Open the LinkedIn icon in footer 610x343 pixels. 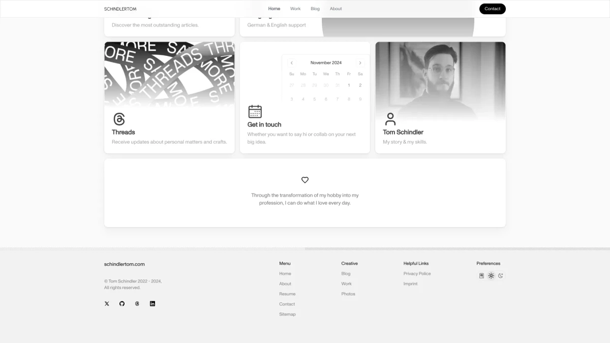152,304
